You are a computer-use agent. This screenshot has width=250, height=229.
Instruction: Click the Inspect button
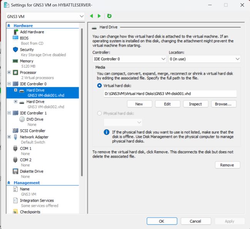[196, 104]
